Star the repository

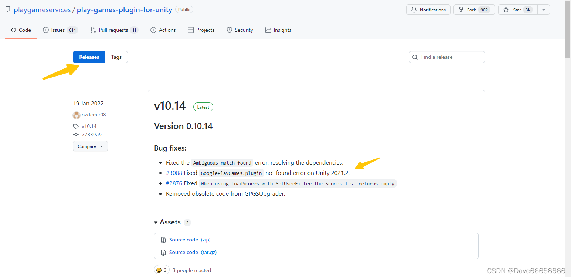pos(517,10)
